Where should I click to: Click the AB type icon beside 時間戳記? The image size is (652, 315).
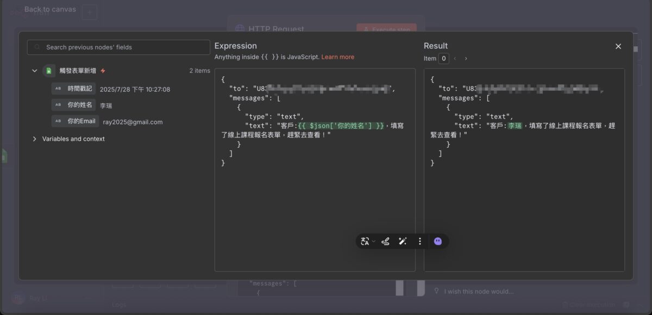point(58,89)
